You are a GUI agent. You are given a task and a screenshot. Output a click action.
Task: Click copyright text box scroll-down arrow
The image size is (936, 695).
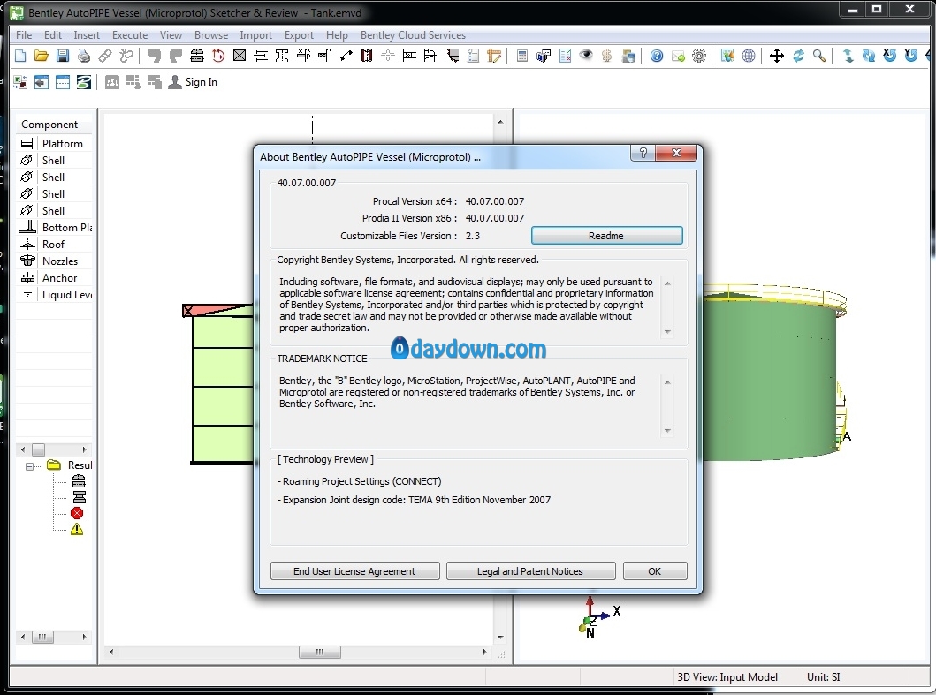tap(667, 332)
